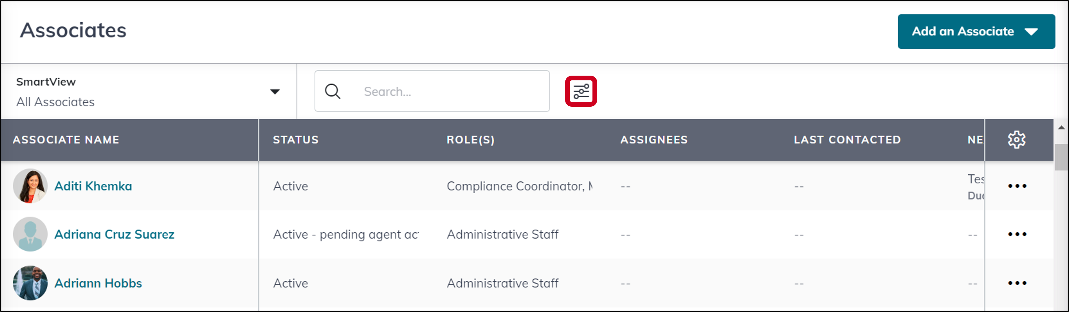Click the placeholder avatar for Adriana Cruz Suarez
This screenshot has width=1069, height=312.
[30, 234]
